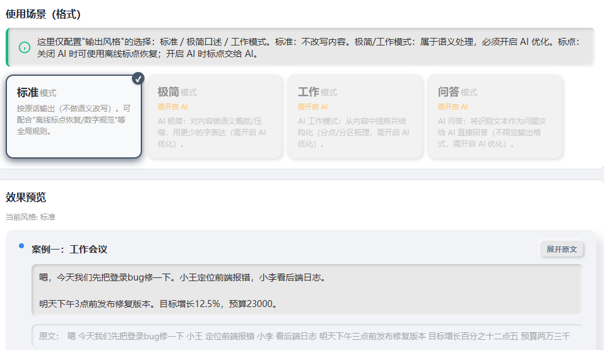Click the 原文 raw transcript row
Image resolution: width=604 pixels, height=350 pixels.
(306, 336)
